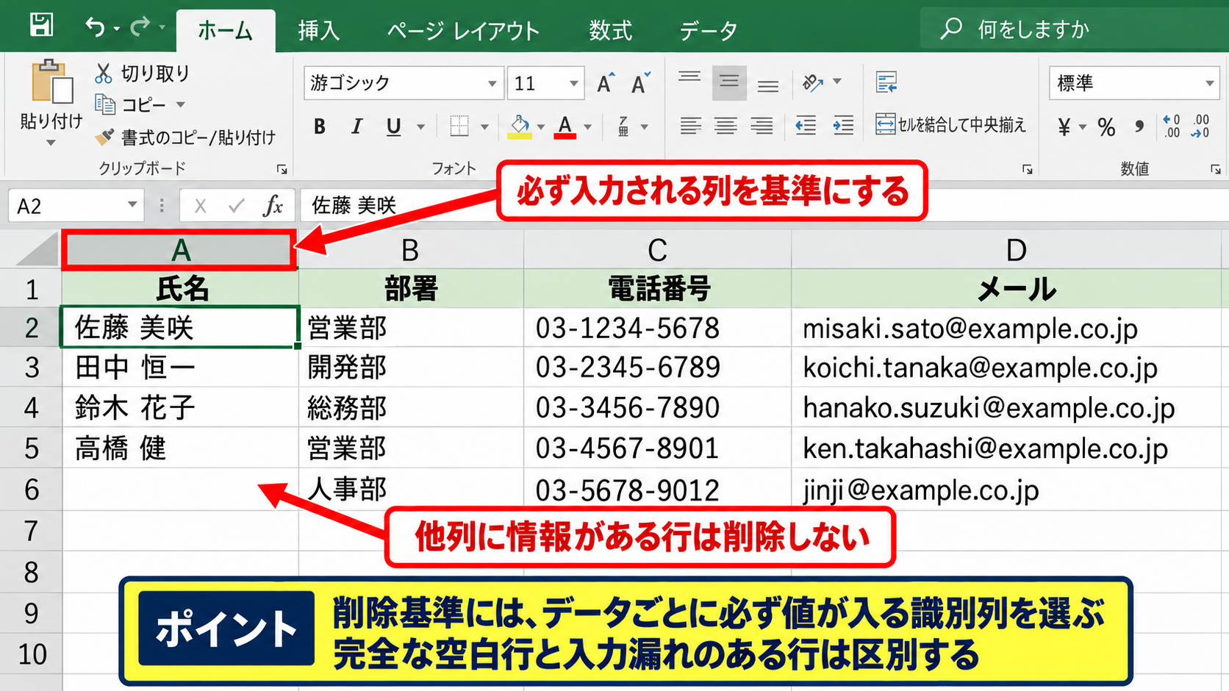Screen dimensions: 1229x691
Task: Switch to the 数式 tab
Action: tap(610, 30)
